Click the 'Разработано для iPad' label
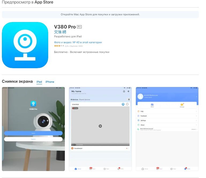 pos(68,37)
